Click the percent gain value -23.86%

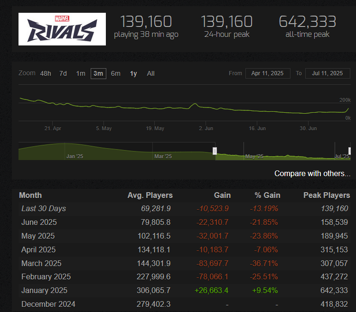point(264,236)
